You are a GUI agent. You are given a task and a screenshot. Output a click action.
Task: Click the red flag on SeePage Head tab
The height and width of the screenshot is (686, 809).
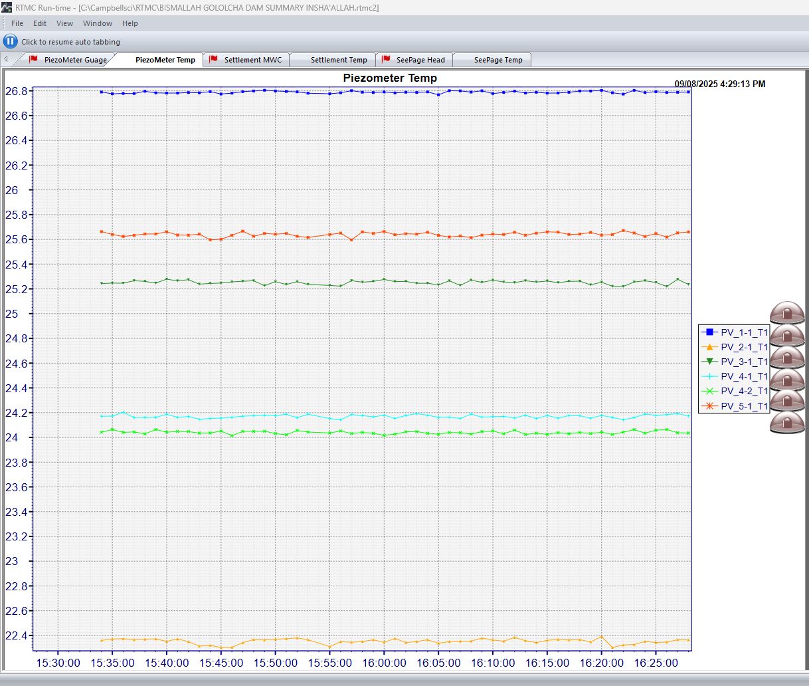click(386, 59)
